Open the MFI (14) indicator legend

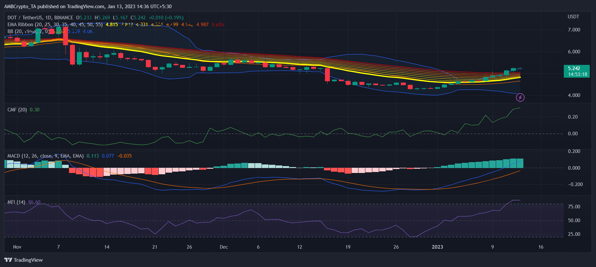click(x=16, y=202)
